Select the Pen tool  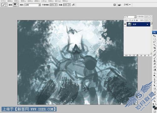tap(154, 80)
